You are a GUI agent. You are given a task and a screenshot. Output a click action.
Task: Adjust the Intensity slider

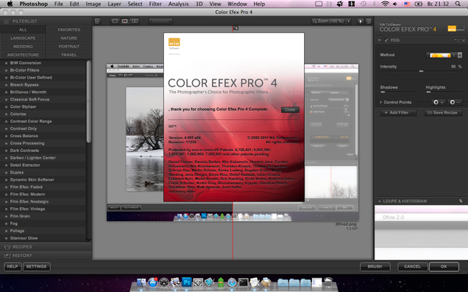pos(421,71)
